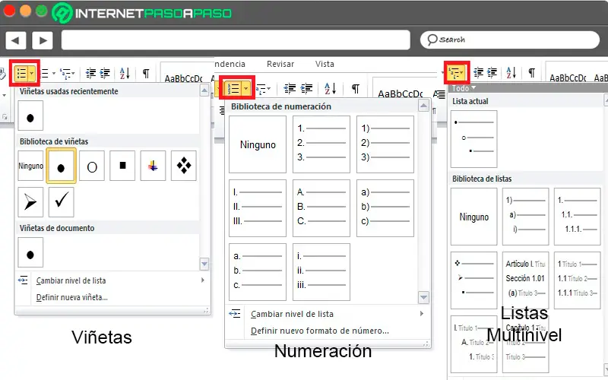This screenshot has height=380, width=608.
Task: Select the a) b) c) numbering format
Action: [385, 208]
